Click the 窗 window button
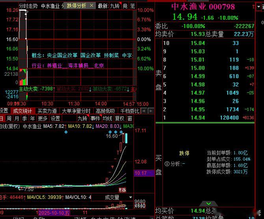 130,118
